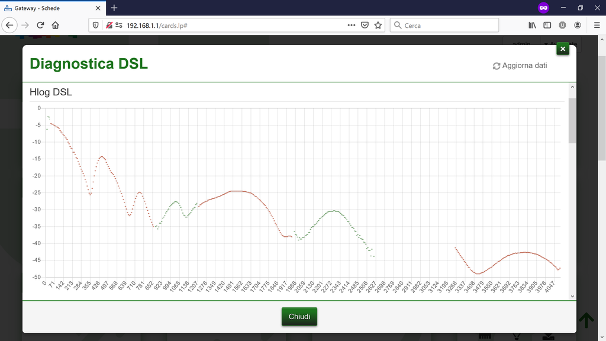Show insecure connection padlock info
The height and width of the screenshot is (341, 606).
(109, 25)
